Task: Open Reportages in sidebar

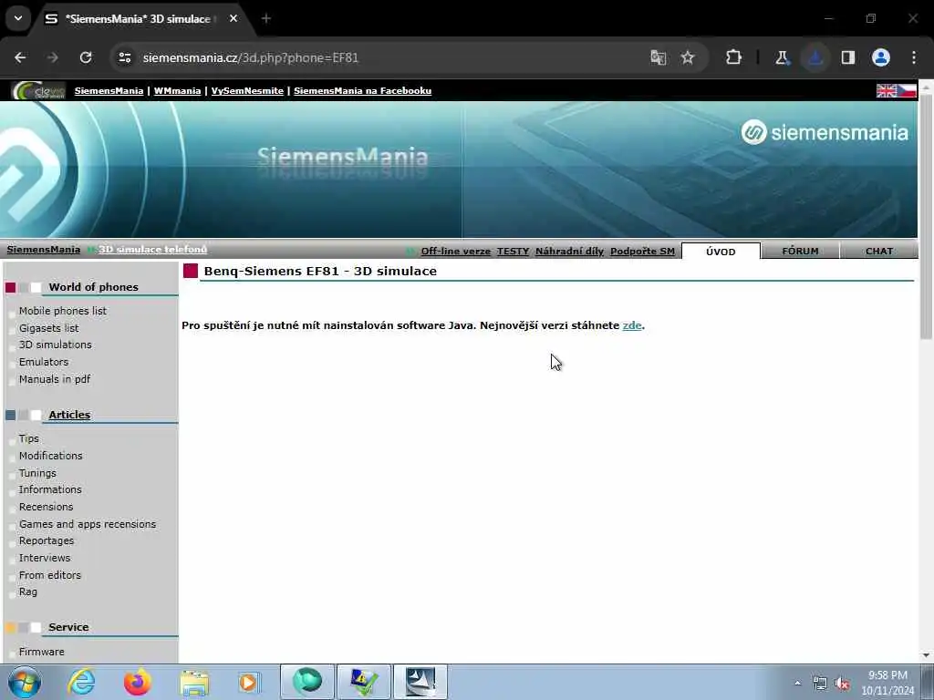Action: coord(47,541)
